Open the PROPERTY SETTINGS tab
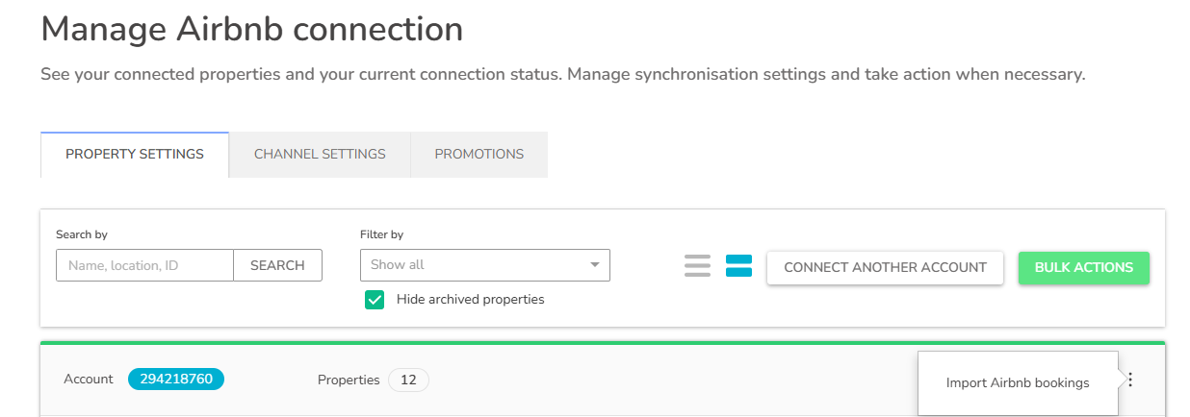Image resolution: width=1190 pixels, height=417 pixels. pyautogui.click(x=135, y=155)
